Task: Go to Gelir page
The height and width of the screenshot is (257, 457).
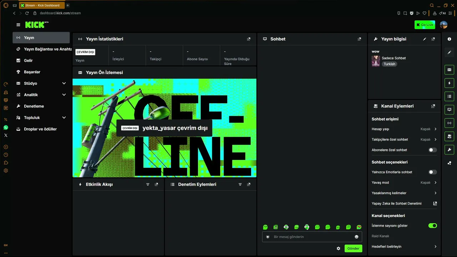Action: (41, 60)
